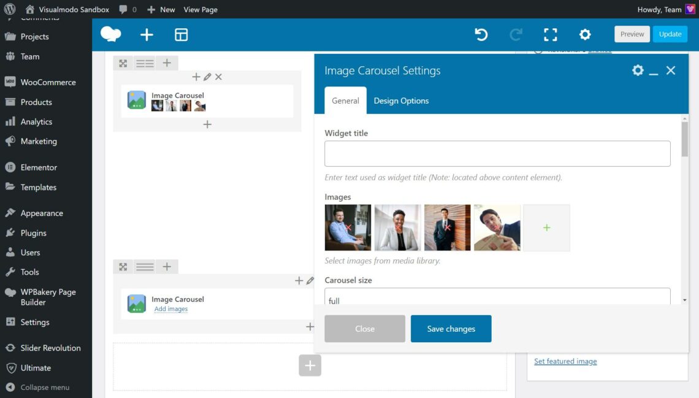The height and width of the screenshot is (398, 699).
Task: Collapse the WordPress admin menu
Action: (x=44, y=388)
